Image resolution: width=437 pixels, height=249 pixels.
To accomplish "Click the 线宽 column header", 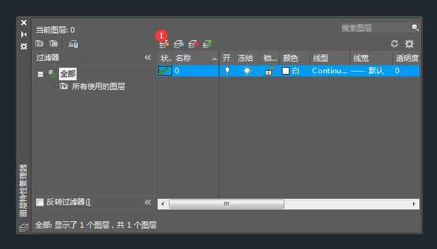I will tap(371, 58).
